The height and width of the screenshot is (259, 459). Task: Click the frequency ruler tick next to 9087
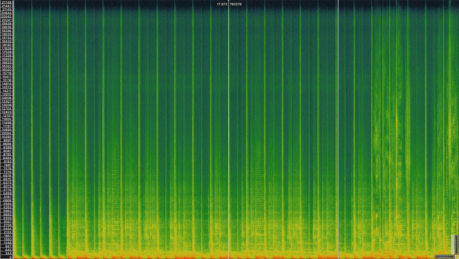[x=14, y=150]
